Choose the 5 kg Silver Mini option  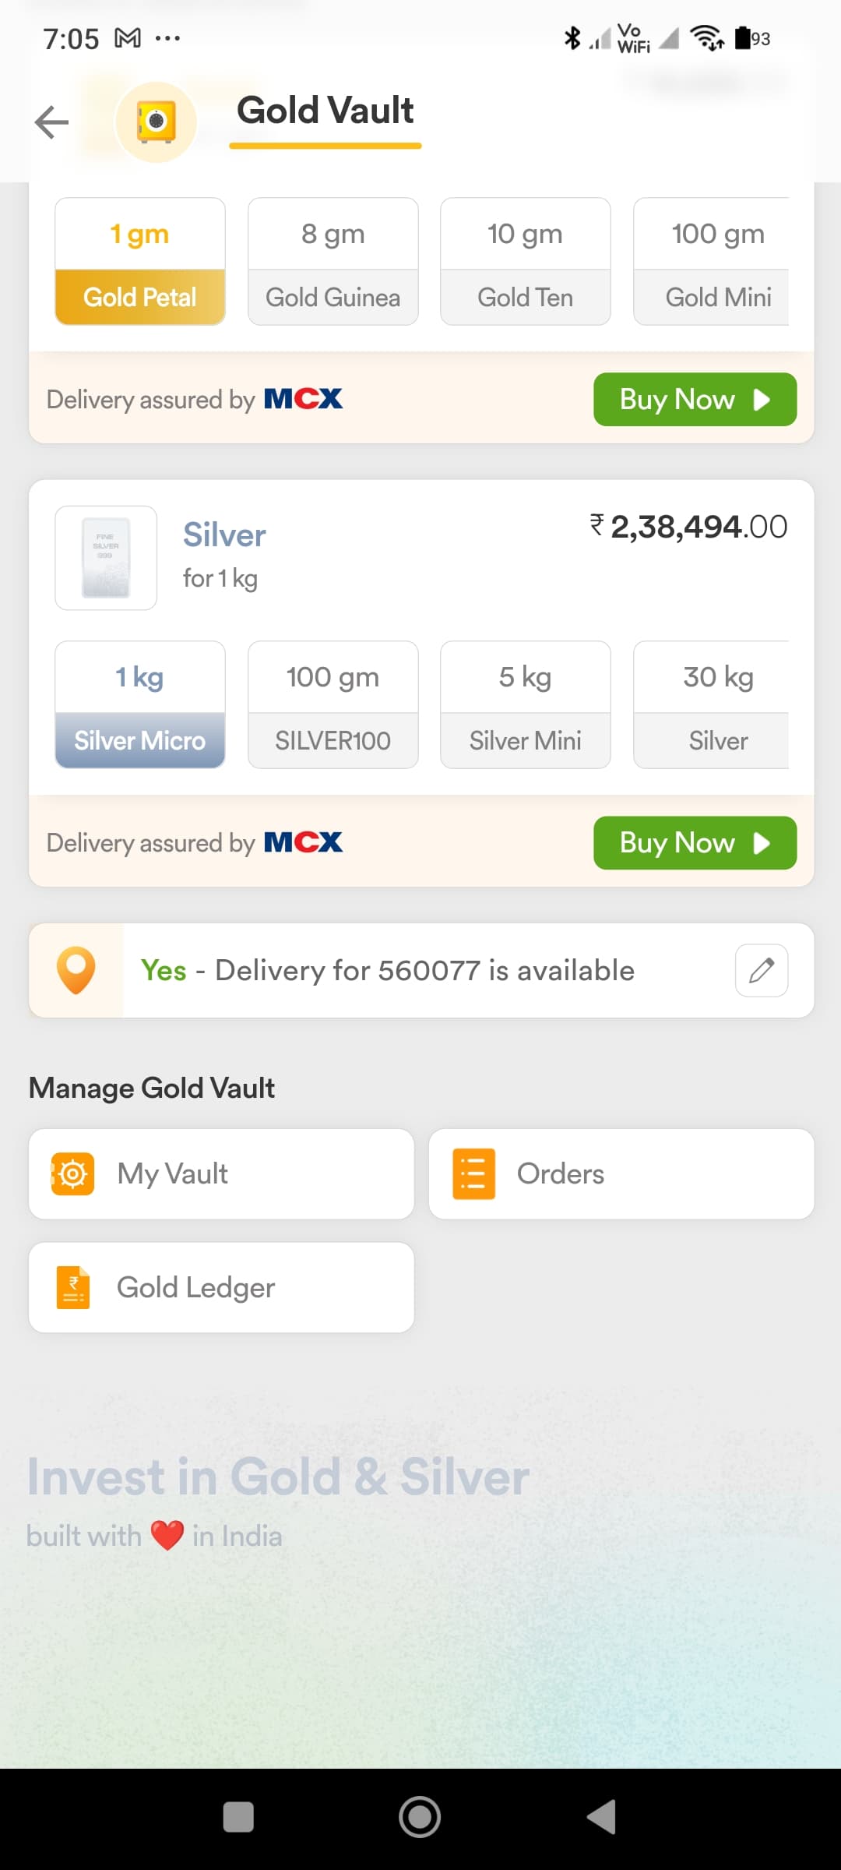526,704
